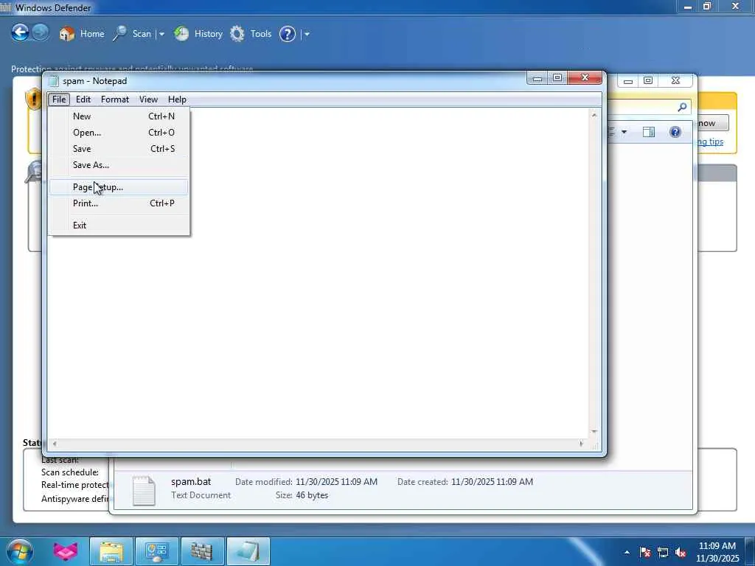755x566 pixels.
Task: Switch to Notepad via taskbar icon
Action: [x=248, y=551]
